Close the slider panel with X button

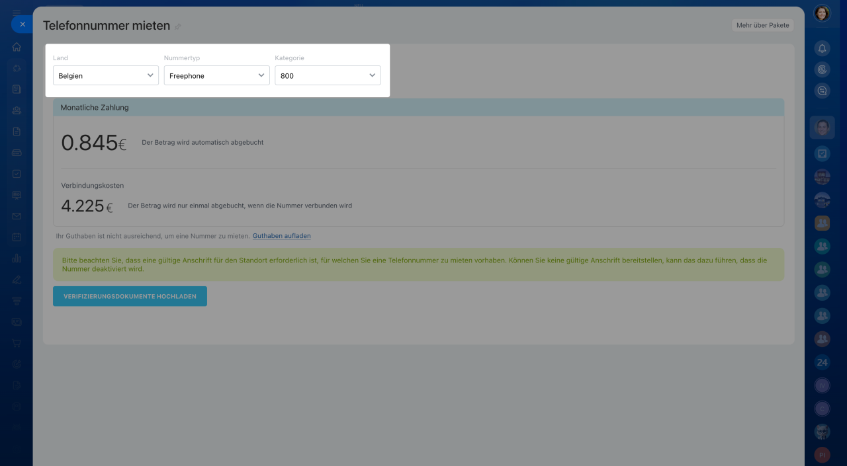point(22,24)
